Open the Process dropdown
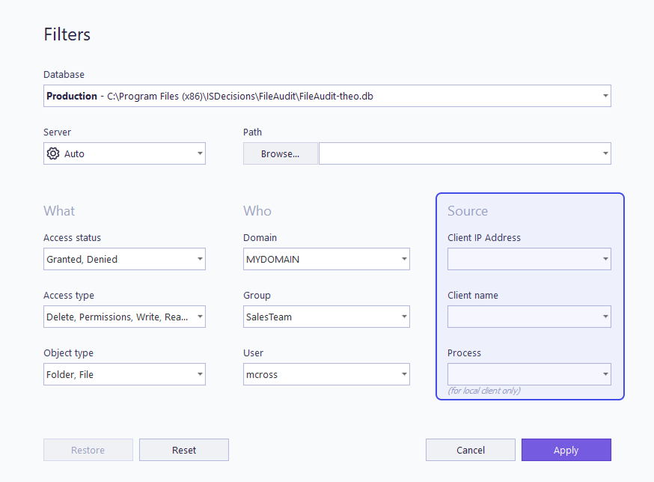Viewport: 654px width, 482px height. [x=529, y=374]
